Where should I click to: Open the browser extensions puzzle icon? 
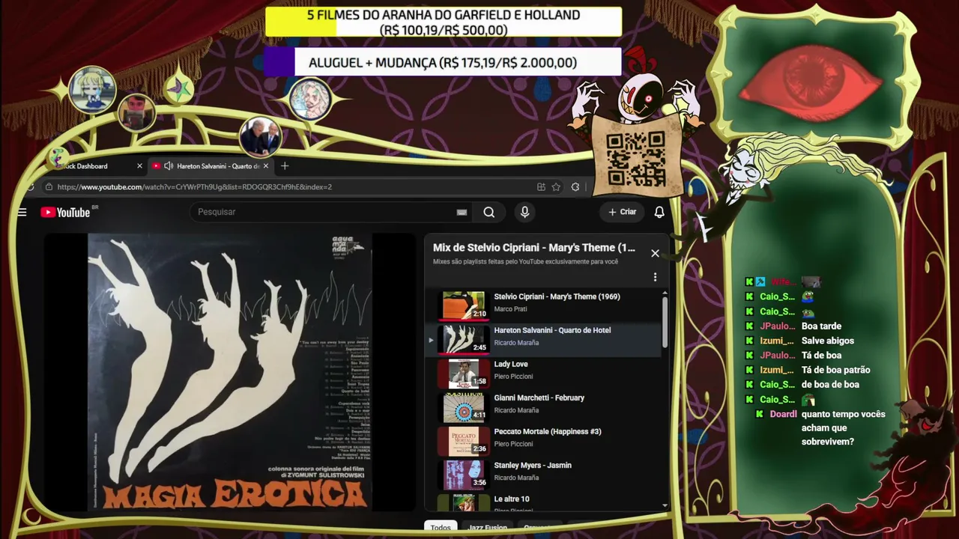(x=575, y=187)
